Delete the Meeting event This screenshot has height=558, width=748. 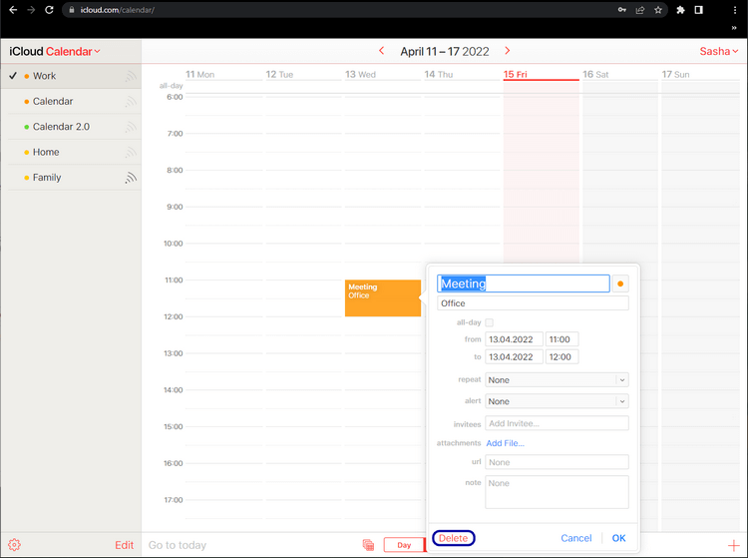(453, 538)
